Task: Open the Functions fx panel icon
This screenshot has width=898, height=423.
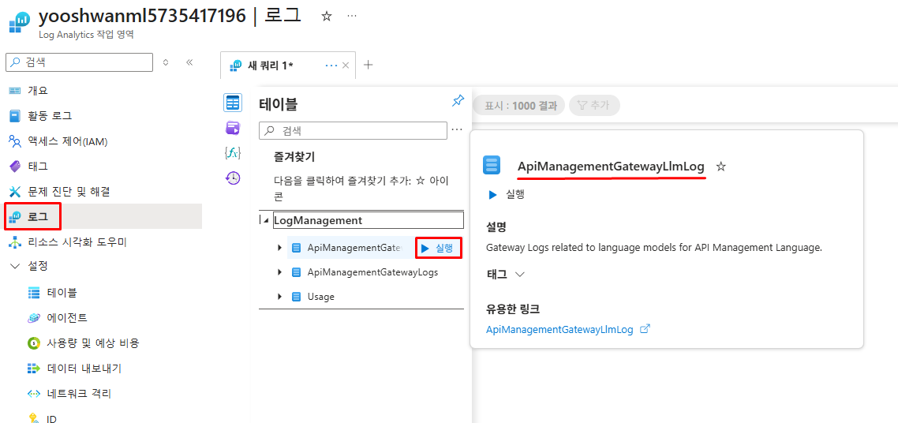Action: point(233,153)
